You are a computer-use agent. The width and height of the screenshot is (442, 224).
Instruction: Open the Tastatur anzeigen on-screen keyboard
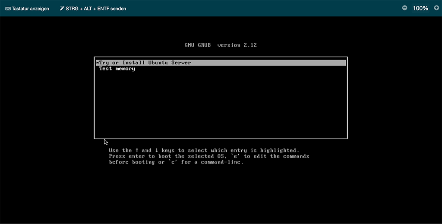click(x=27, y=9)
